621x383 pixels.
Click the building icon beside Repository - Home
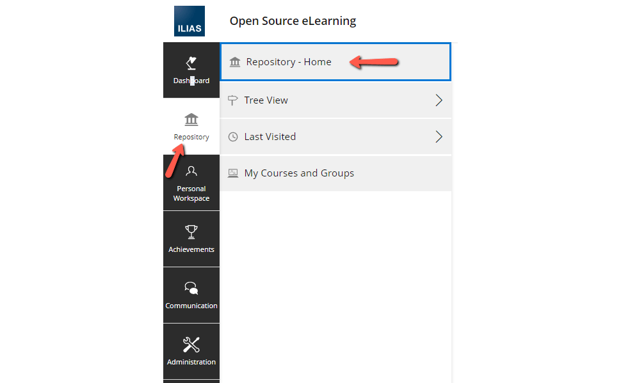click(x=235, y=62)
